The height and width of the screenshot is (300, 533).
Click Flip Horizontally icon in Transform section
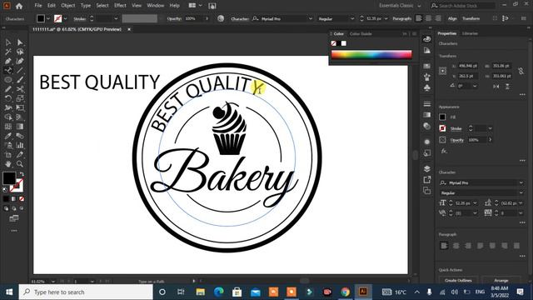[x=496, y=87]
